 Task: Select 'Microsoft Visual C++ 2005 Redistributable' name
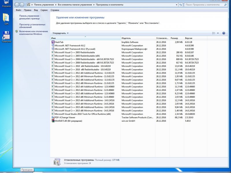[x=75, y=52]
